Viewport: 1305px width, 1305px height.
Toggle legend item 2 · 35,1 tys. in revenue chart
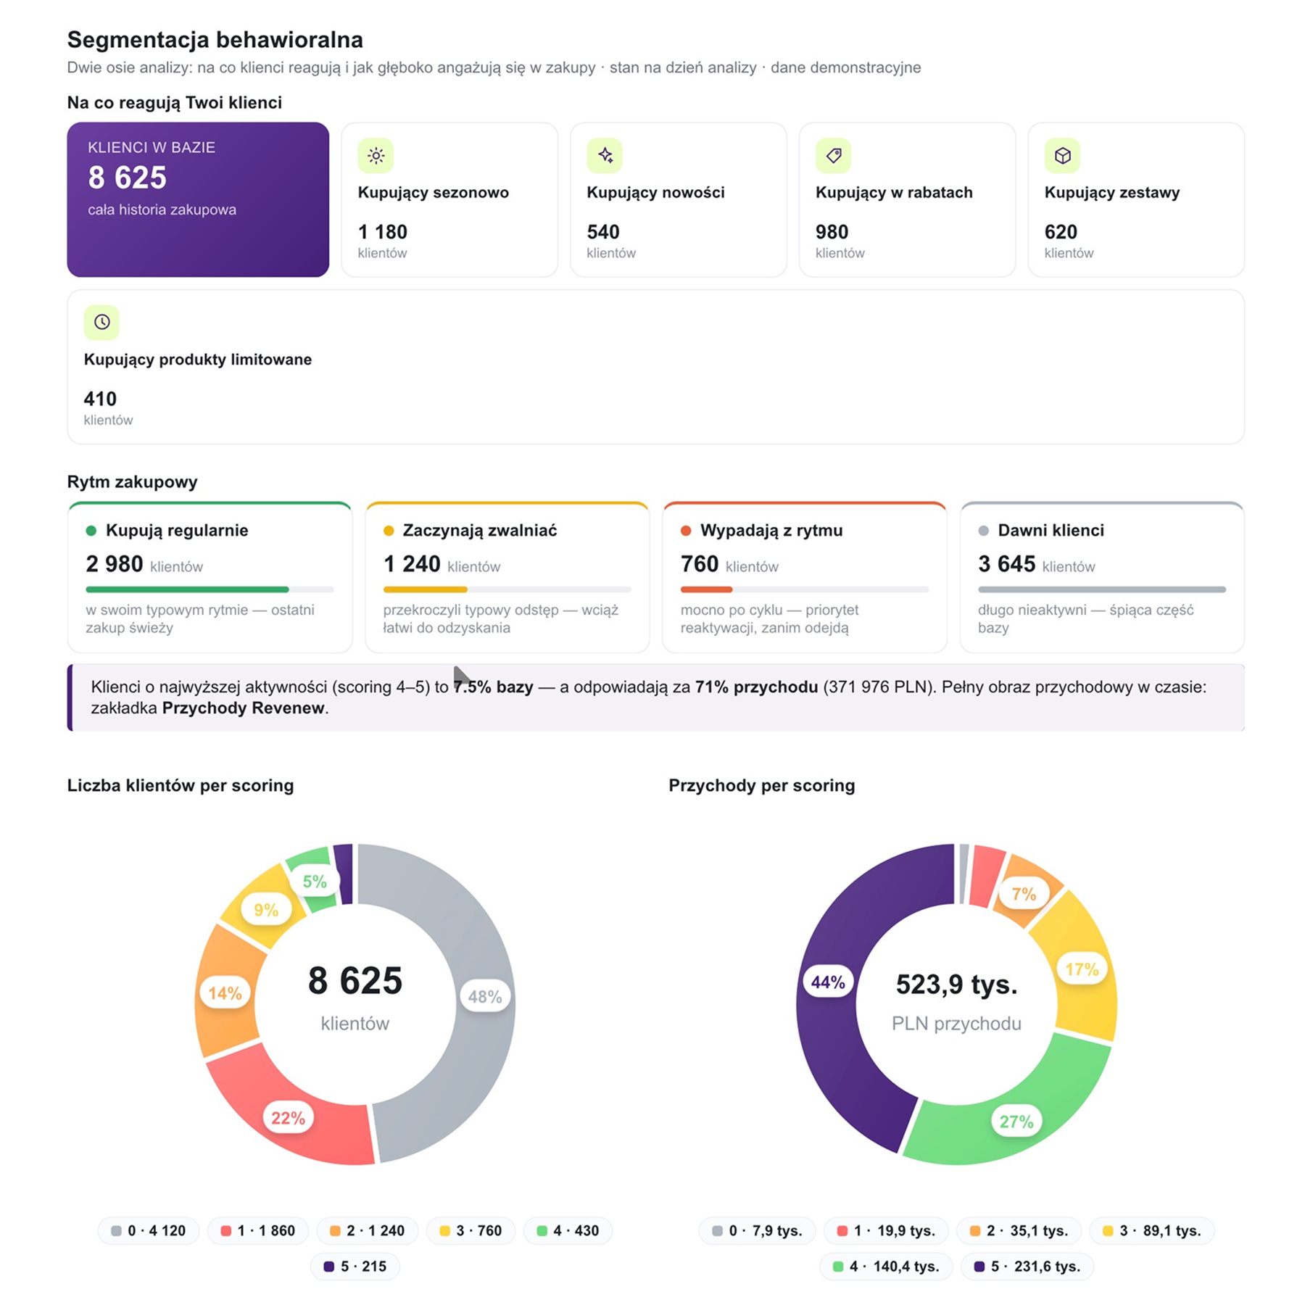[x=1019, y=1230]
